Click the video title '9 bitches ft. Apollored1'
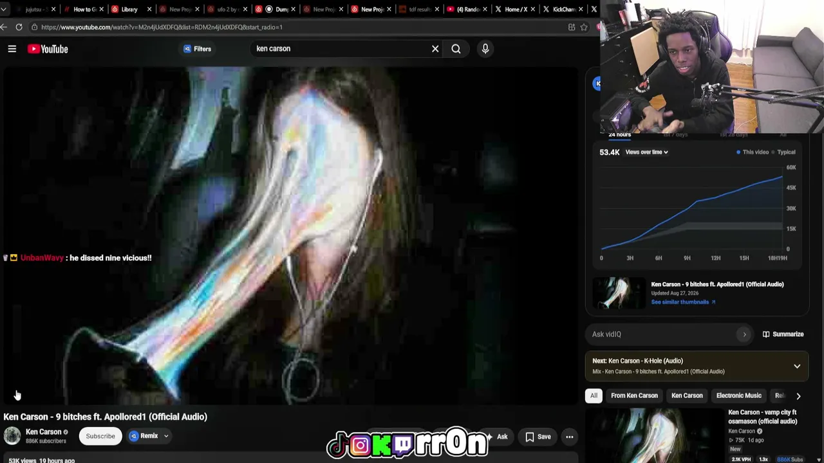The width and height of the screenshot is (824, 463). [105, 417]
